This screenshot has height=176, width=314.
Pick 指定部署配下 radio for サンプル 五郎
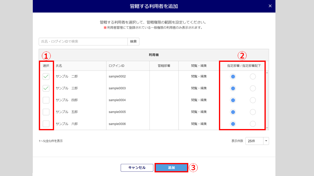[x=253, y=112]
